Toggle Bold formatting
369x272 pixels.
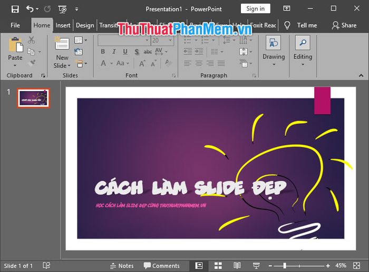tap(103, 52)
